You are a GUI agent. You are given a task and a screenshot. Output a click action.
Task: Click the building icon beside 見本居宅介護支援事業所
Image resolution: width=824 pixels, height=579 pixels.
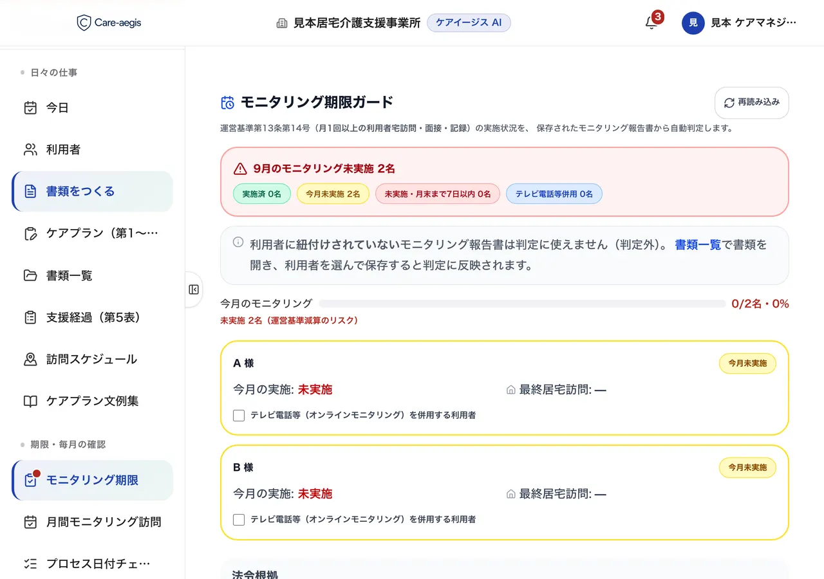pos(282,23)
